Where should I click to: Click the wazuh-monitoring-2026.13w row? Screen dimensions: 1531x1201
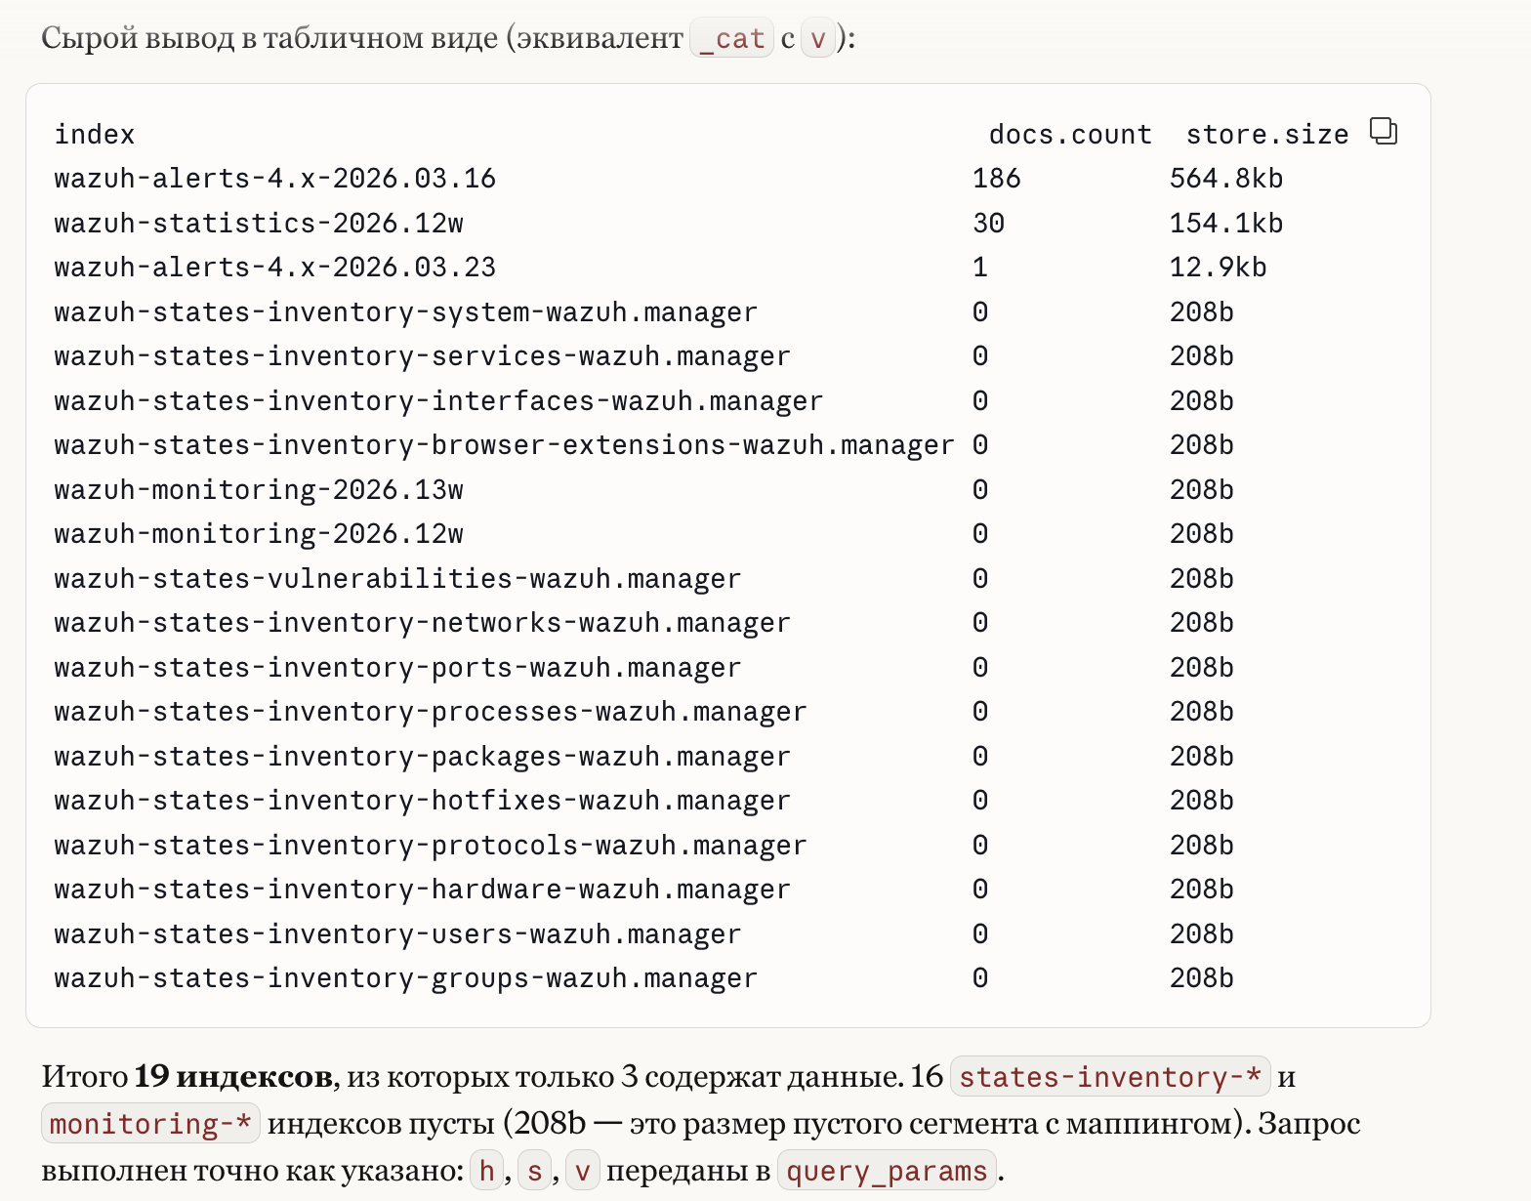(644, 490)
